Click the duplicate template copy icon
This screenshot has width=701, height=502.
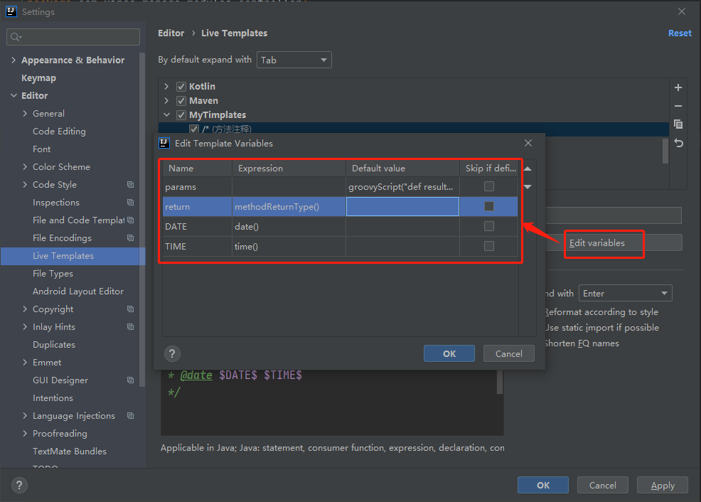[x=678, y=124]
